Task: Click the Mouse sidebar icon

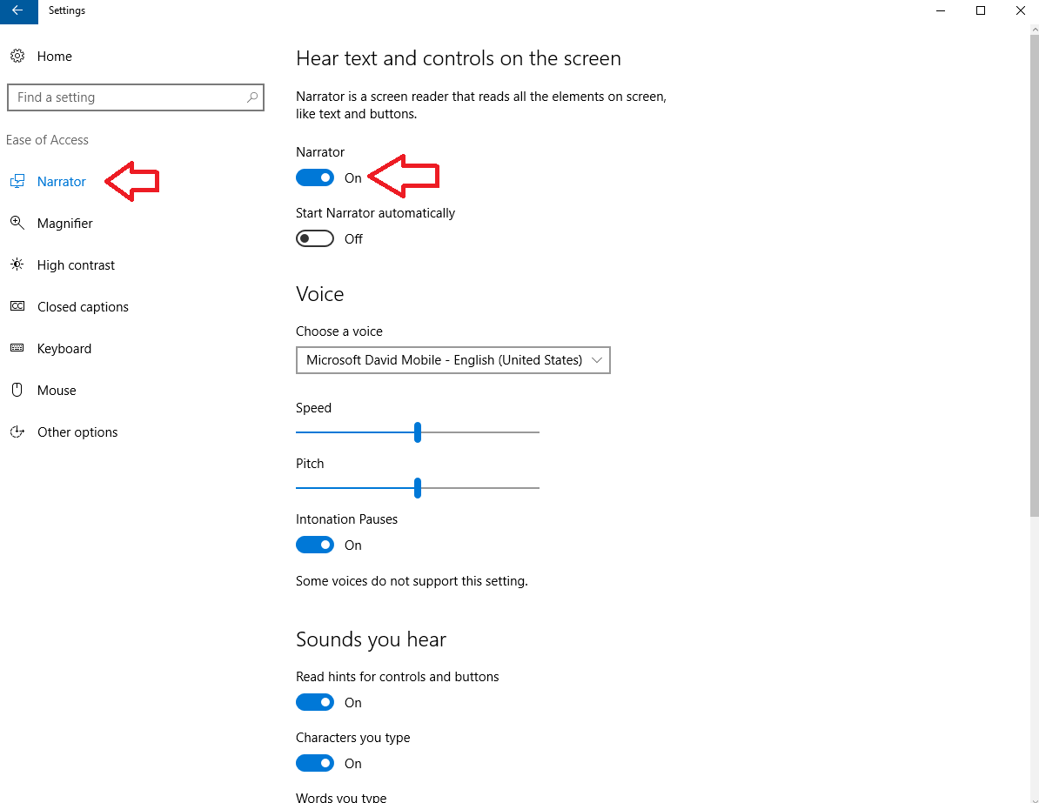Action: pos(17,391)
